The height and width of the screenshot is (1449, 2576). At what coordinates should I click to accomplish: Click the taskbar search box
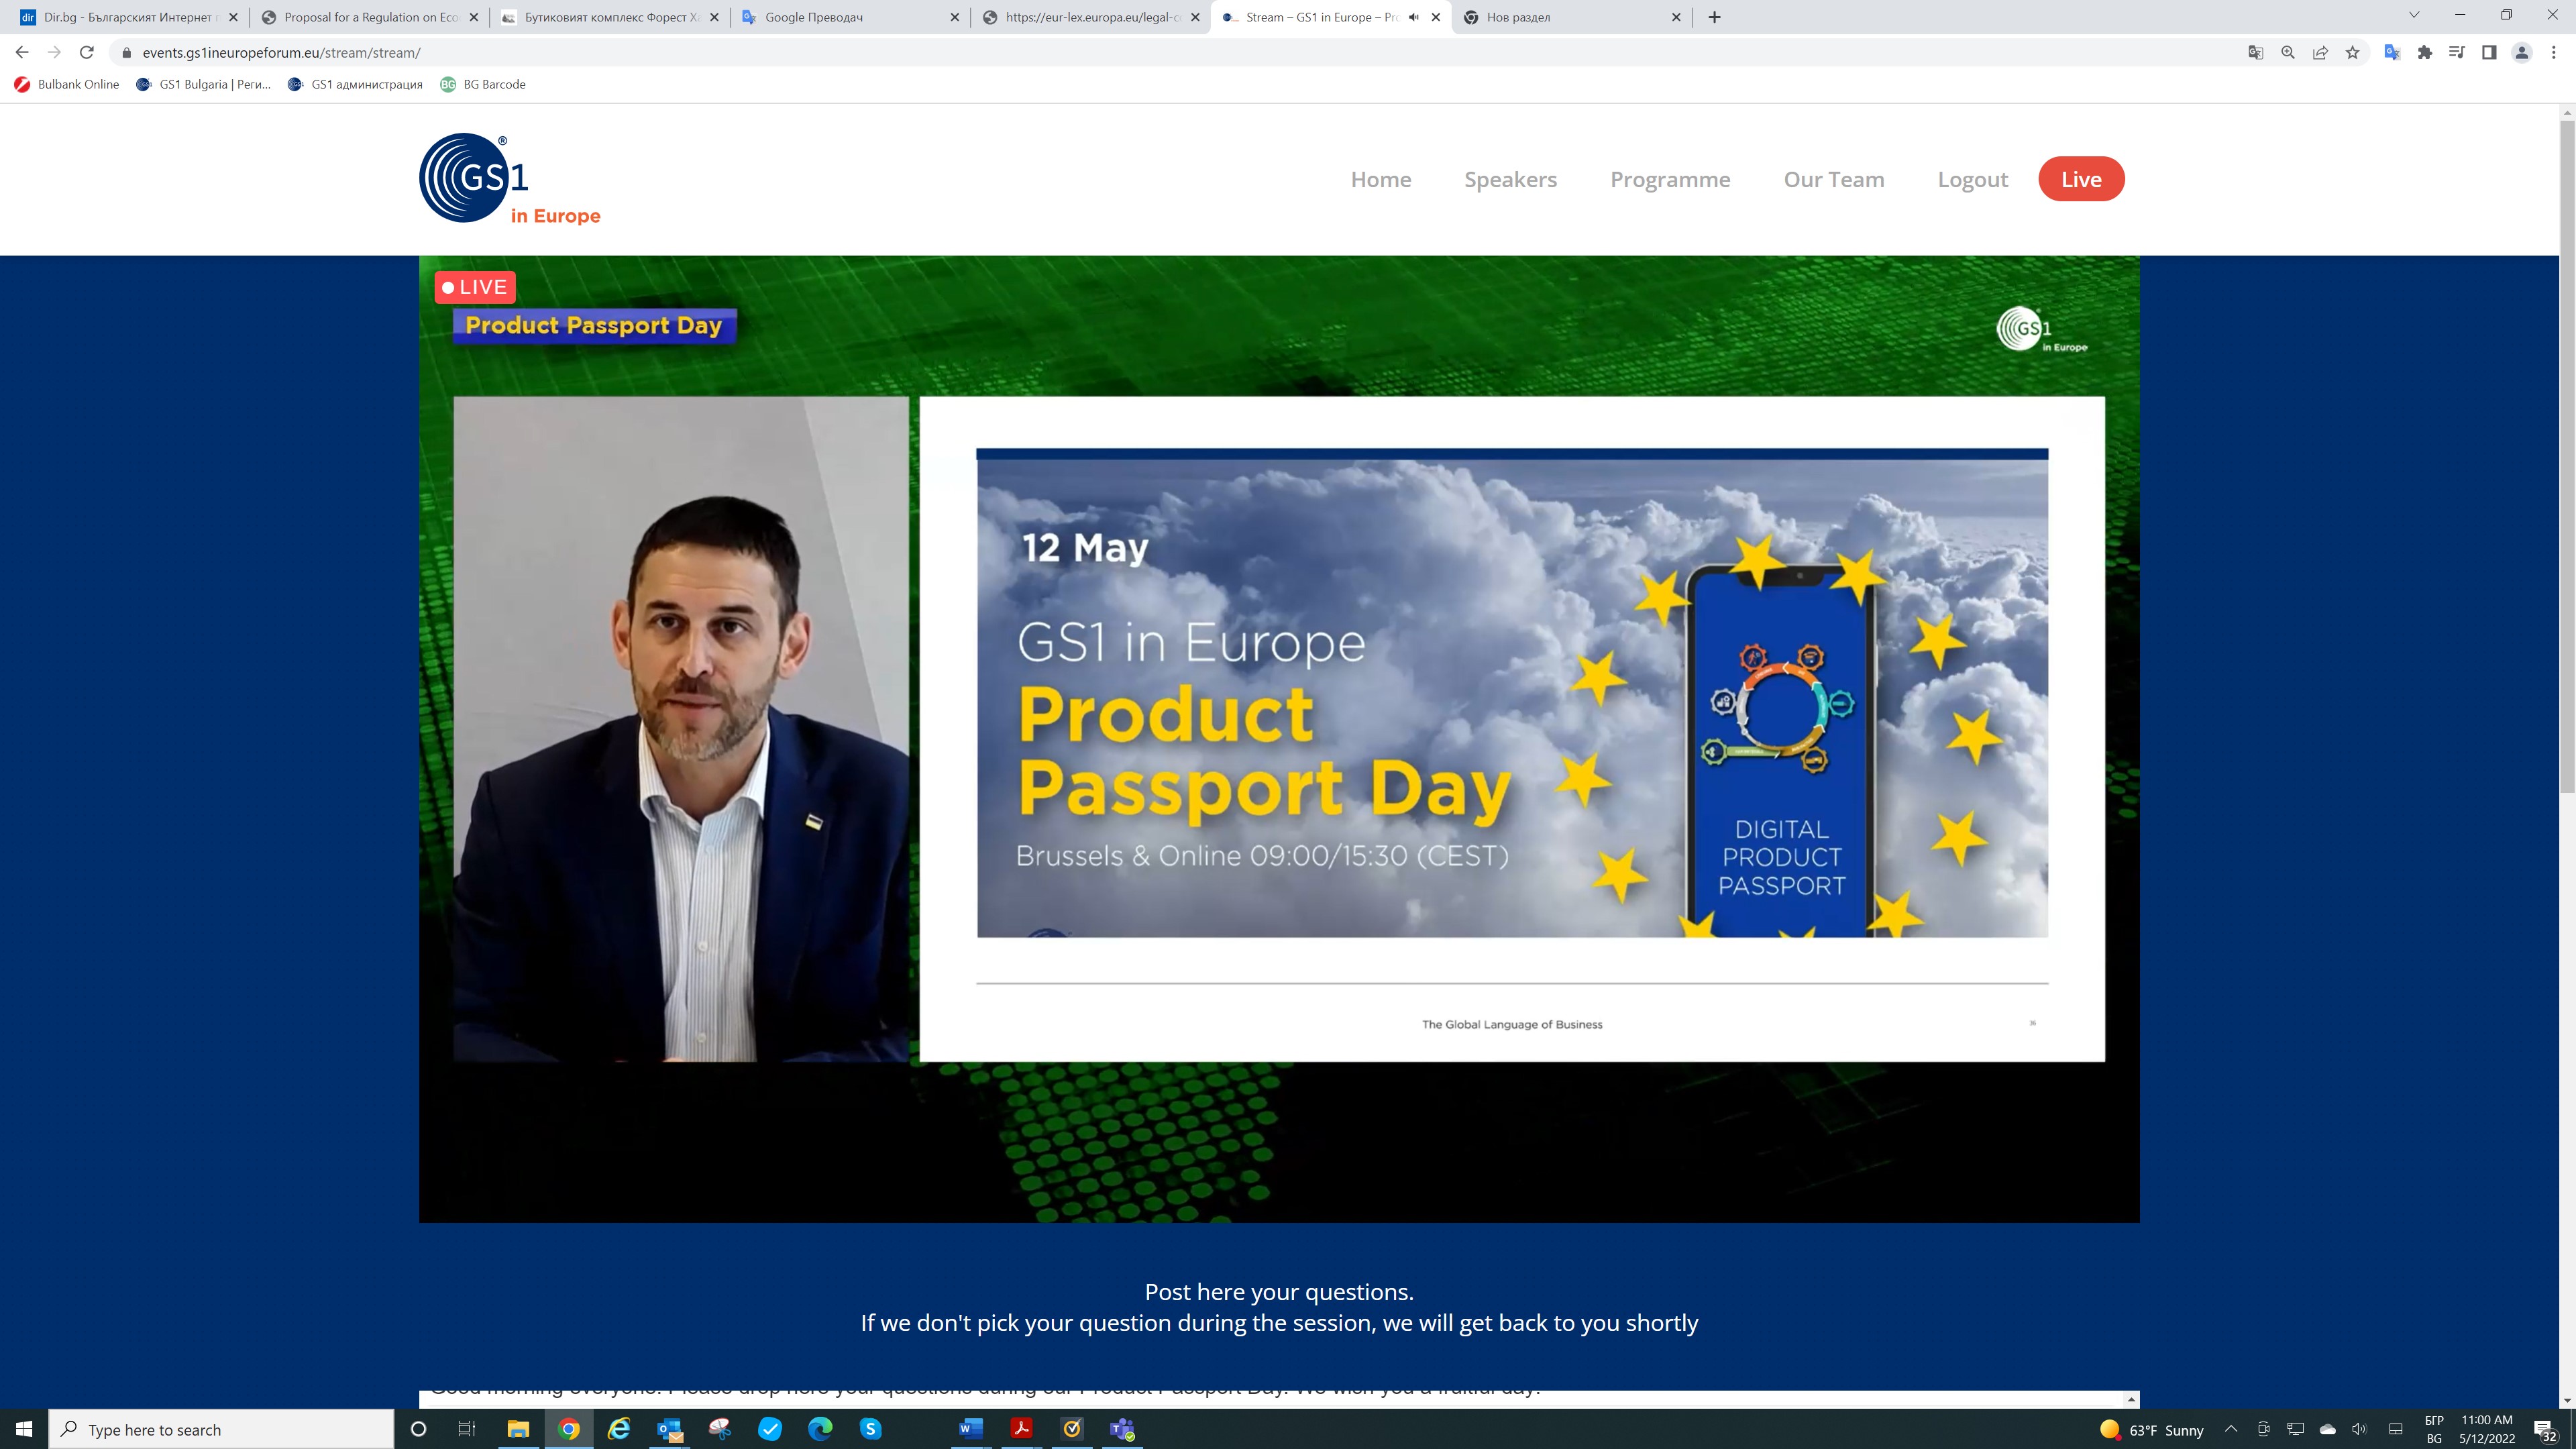221,1429
